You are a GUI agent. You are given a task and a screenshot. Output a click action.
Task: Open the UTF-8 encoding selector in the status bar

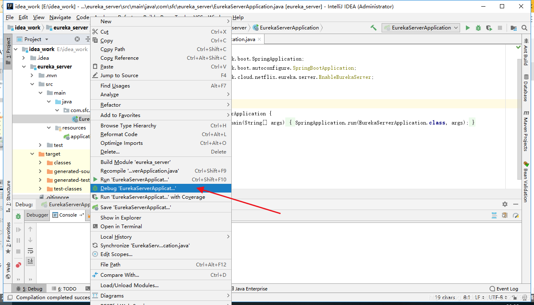click(x=498, y=297)
